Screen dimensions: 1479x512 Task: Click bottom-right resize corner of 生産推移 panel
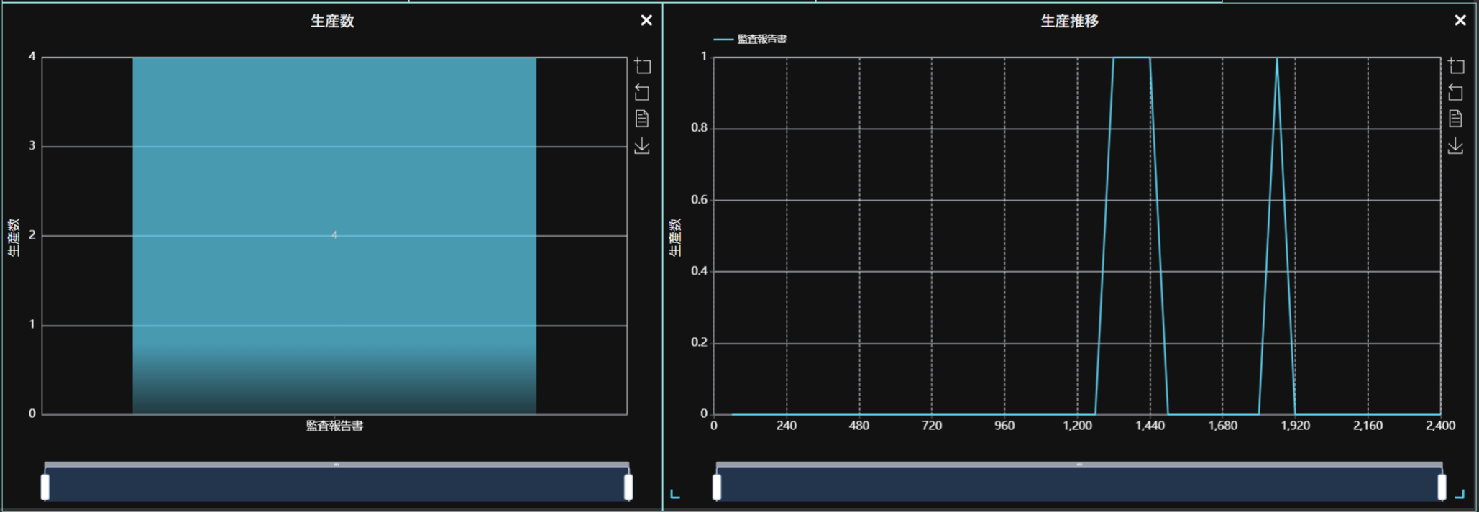click(1460, 494)
